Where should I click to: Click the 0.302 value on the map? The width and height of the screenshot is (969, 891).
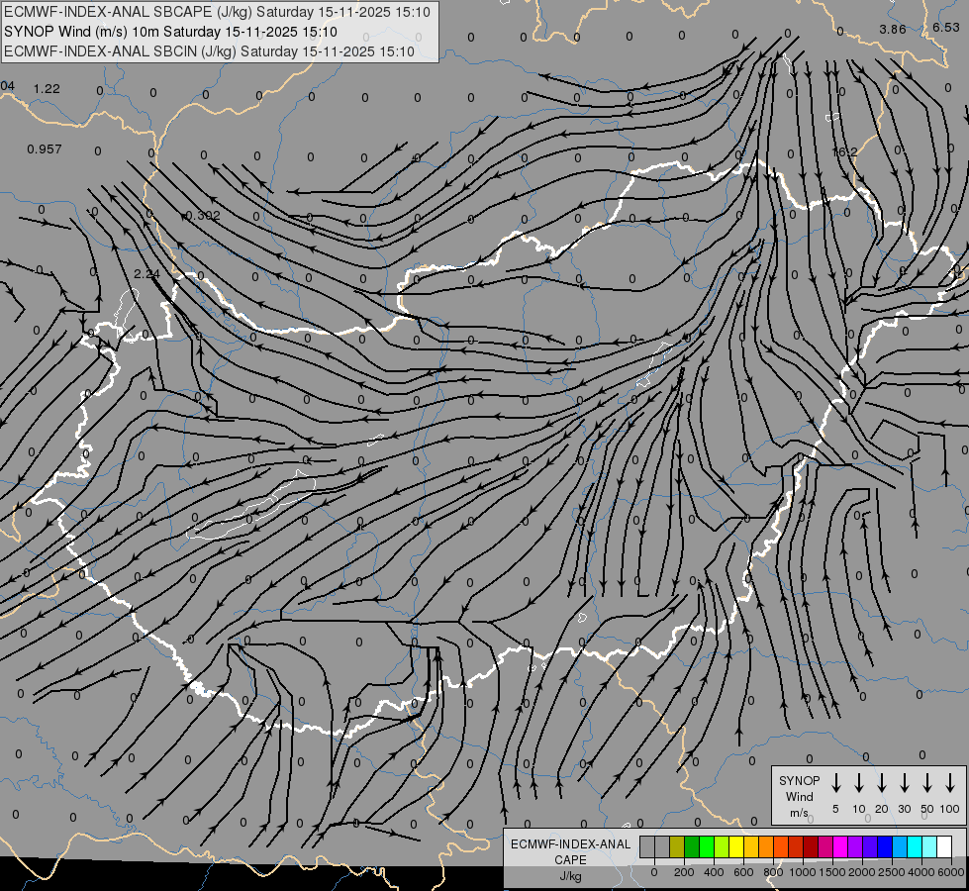(202, 216)
